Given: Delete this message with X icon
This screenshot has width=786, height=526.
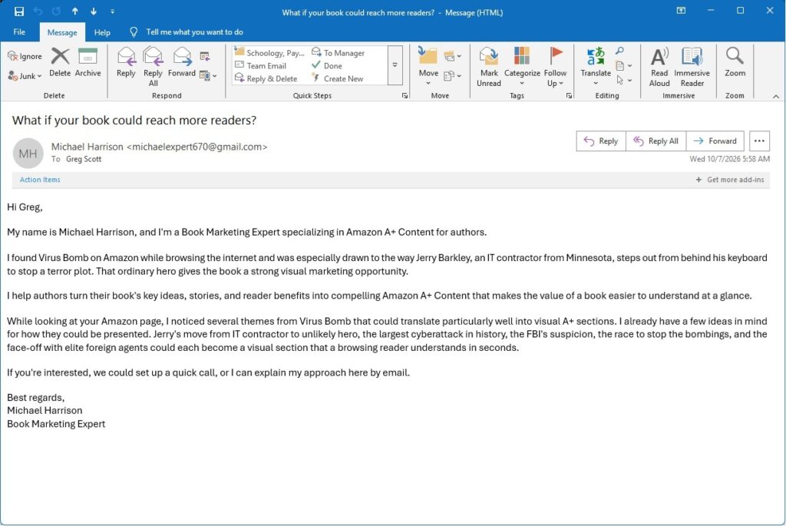Looking at the screenshot, I should [60, 62].
